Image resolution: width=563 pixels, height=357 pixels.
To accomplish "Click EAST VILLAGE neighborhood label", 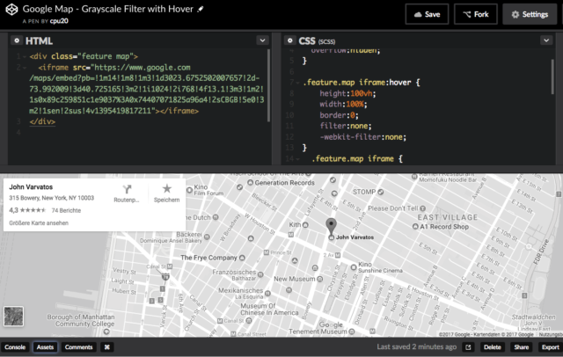I will 448,217.
